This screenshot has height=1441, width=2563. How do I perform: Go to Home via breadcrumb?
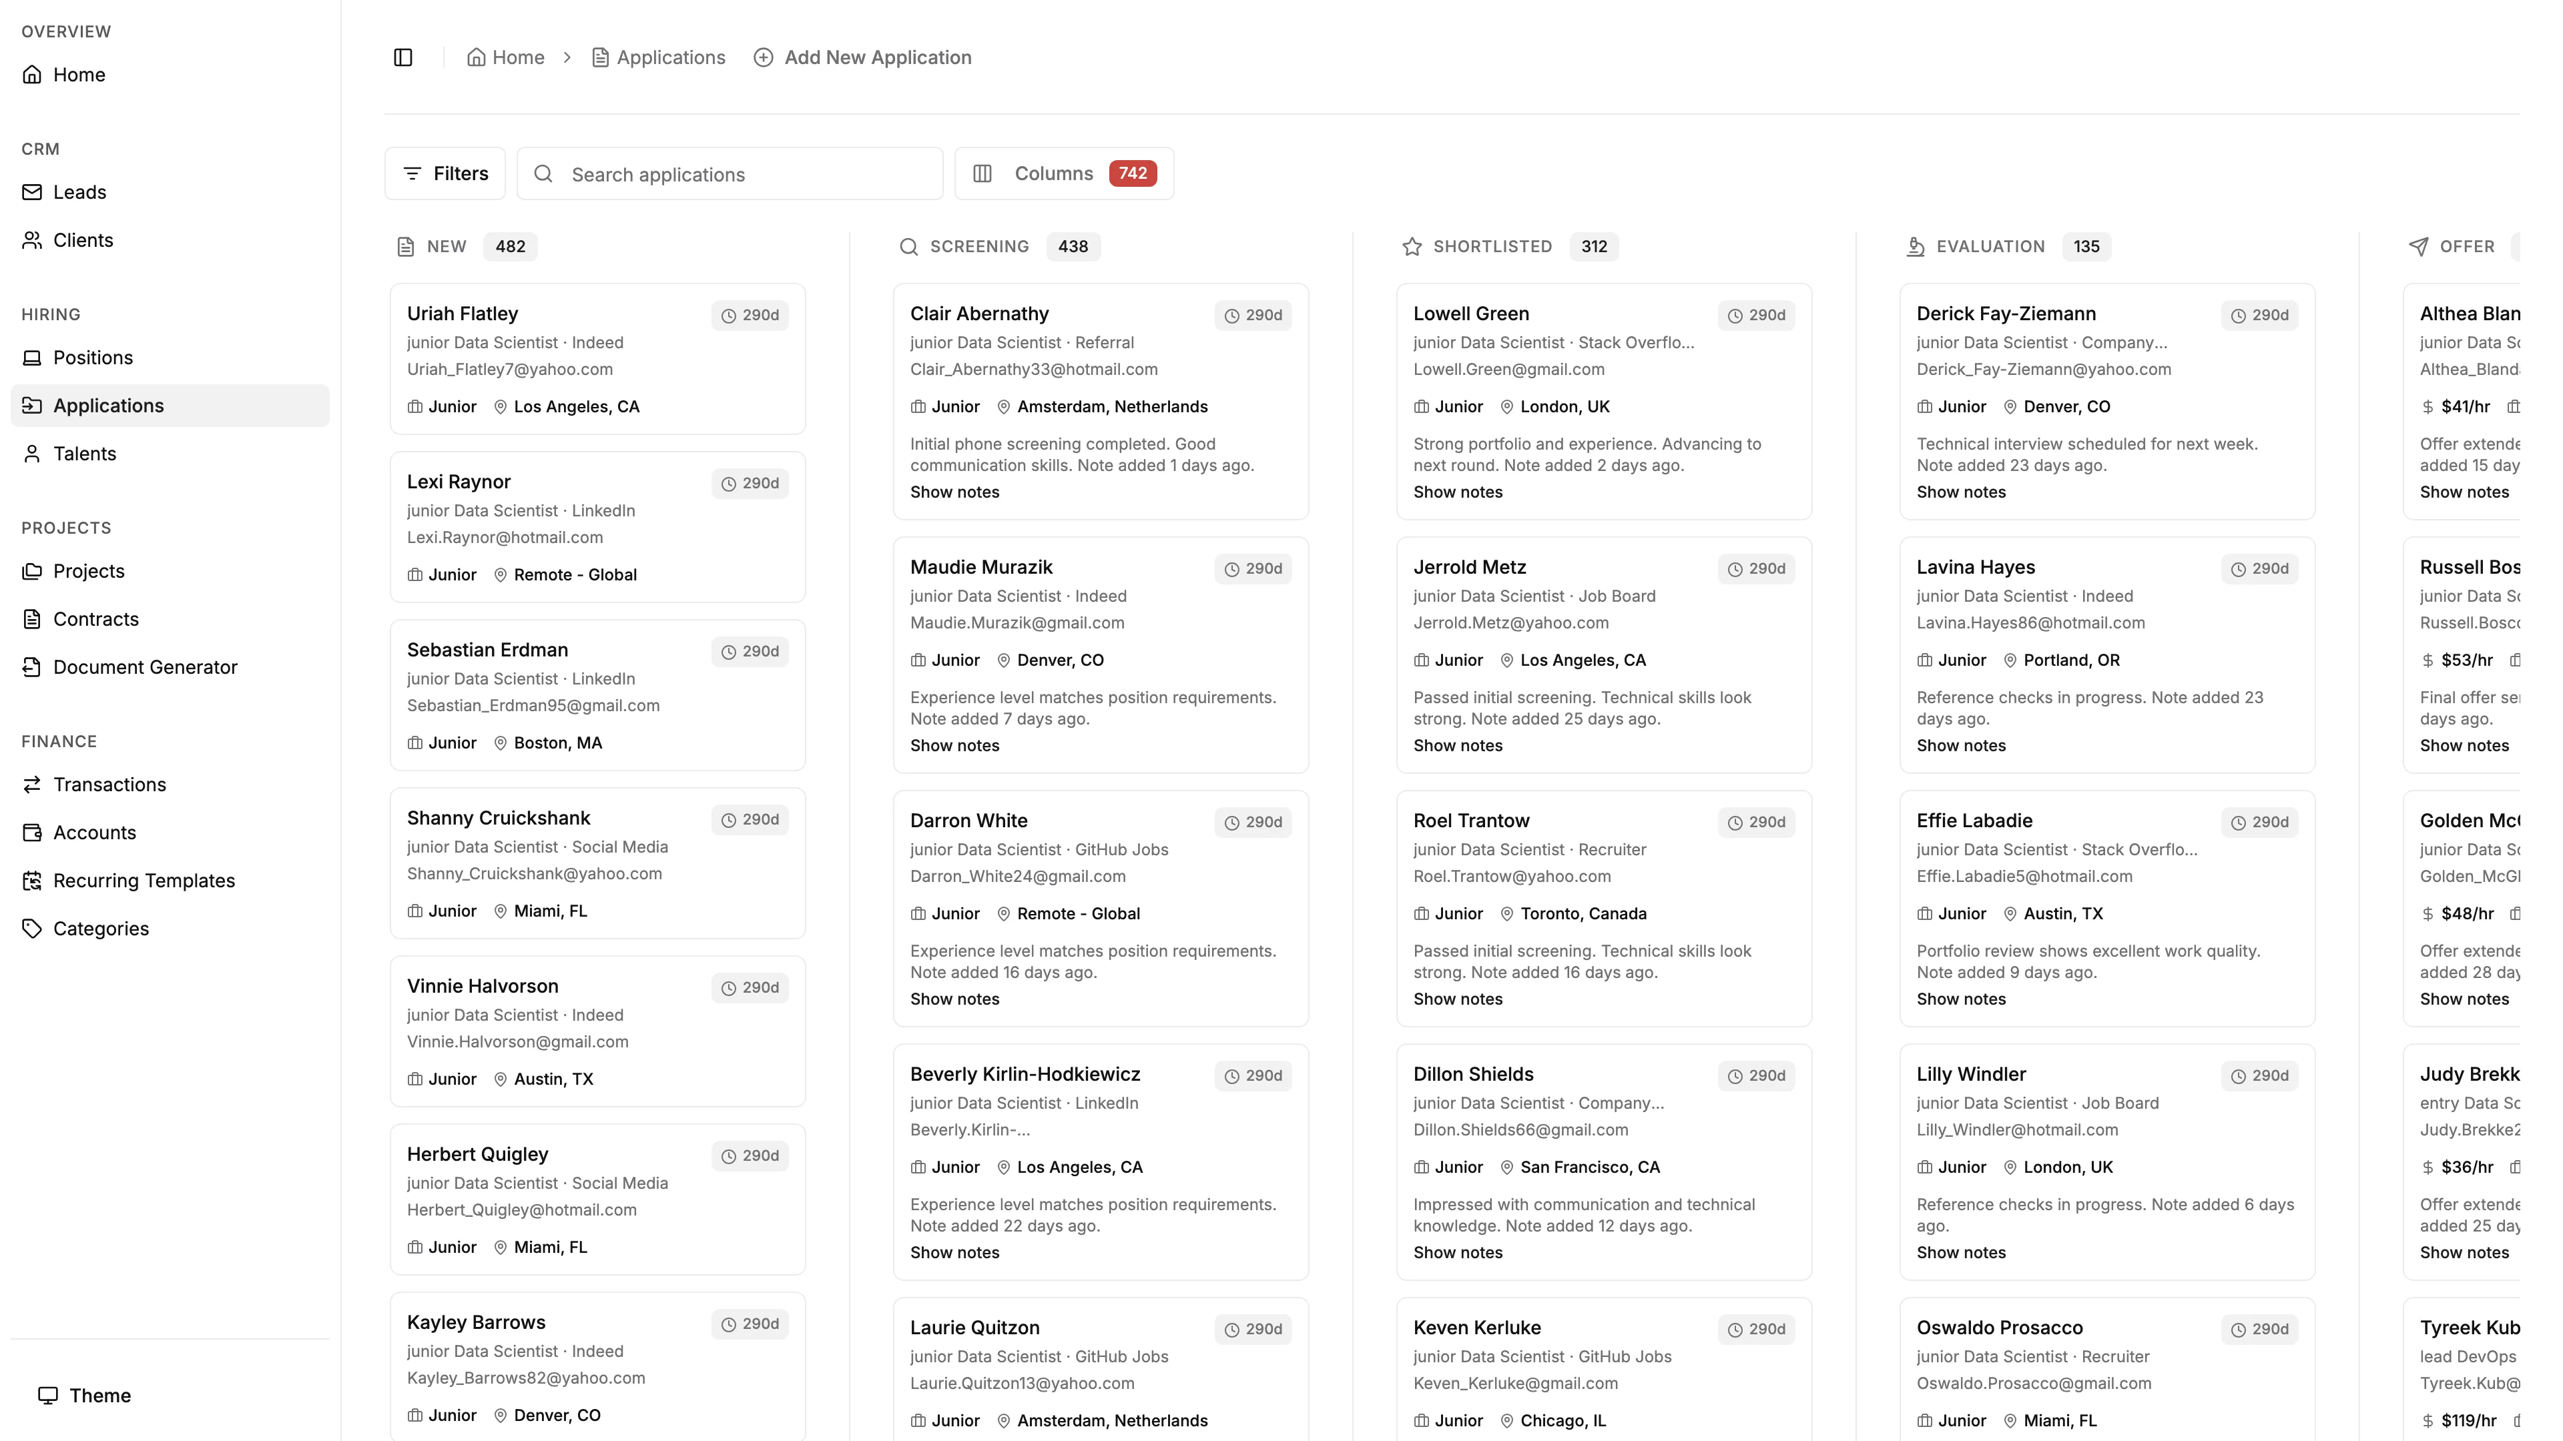505,57
